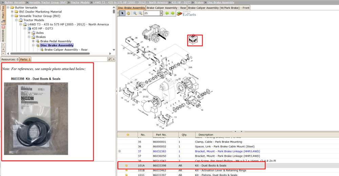Collapse the Tractor Models node
This screenshot has width=339, height=176.
16,20
